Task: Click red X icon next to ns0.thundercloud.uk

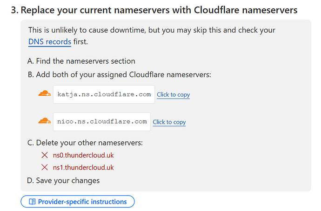Action: tap(45, 155)
